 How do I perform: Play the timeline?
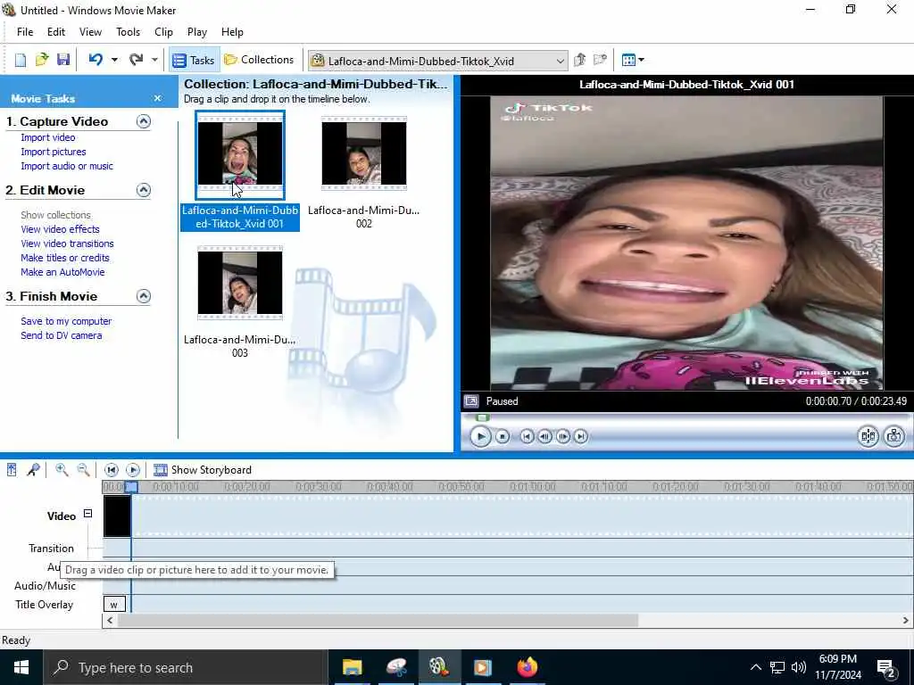click(x=133, y=470)
